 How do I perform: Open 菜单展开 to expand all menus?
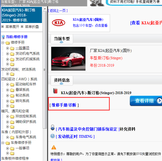coord(12,27)
